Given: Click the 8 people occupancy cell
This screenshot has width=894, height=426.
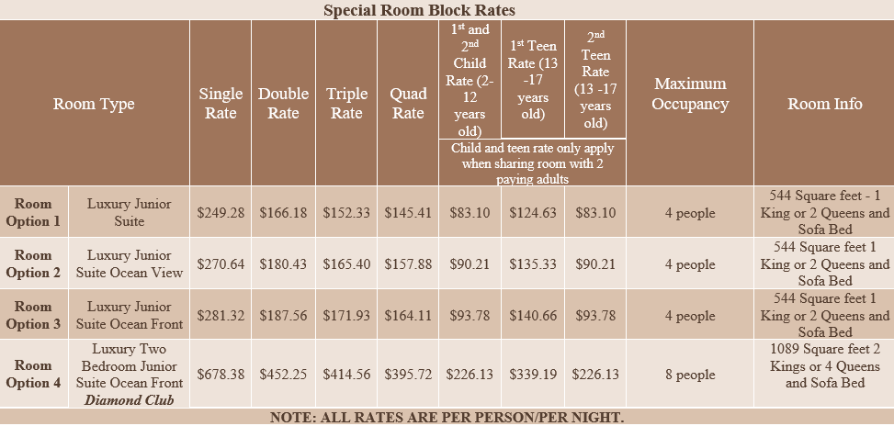Looking at the screenshot, I should 690,375.
